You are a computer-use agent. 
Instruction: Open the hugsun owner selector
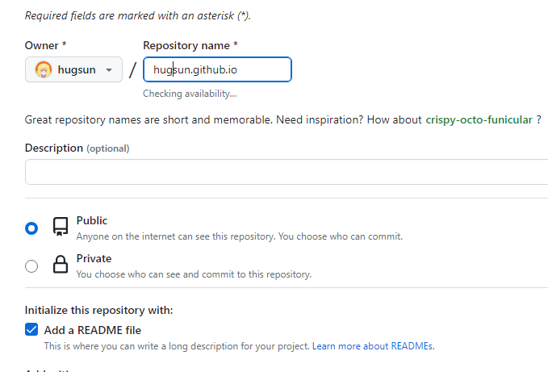73,69
